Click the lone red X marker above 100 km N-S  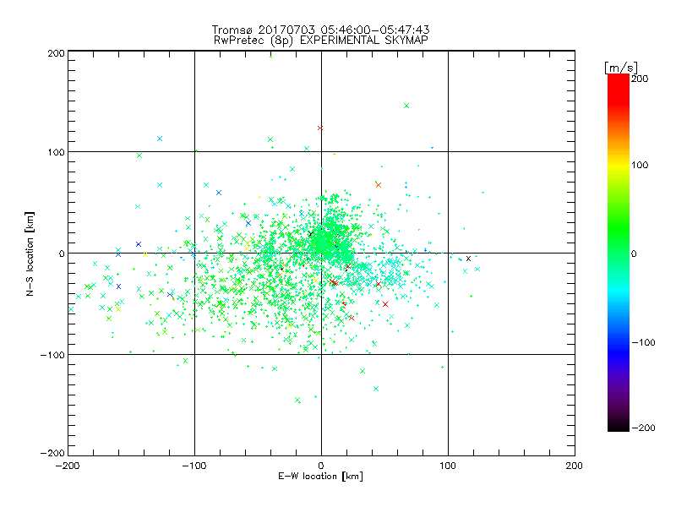320,128
